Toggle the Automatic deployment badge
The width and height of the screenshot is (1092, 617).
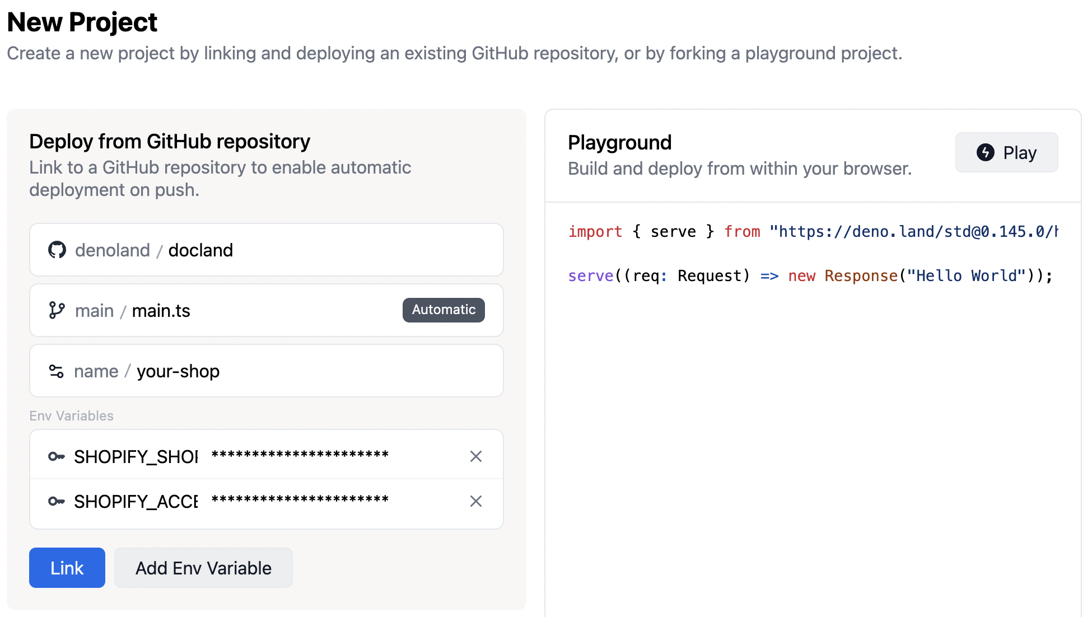click(x=443, y=310)
